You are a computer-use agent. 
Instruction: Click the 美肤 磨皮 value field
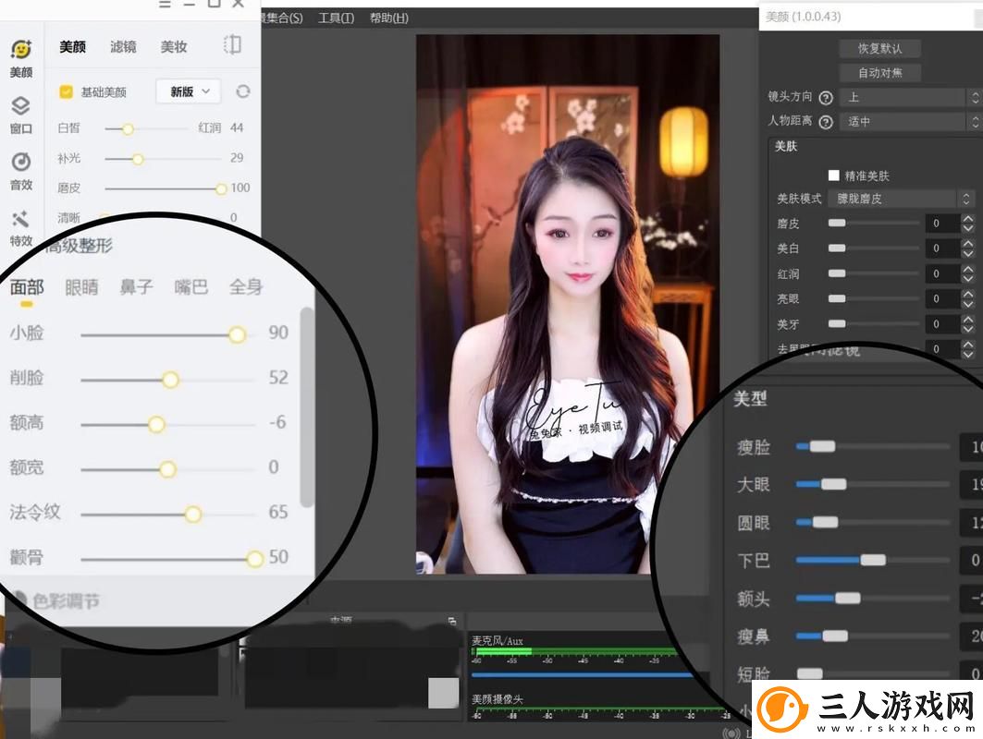942,223
